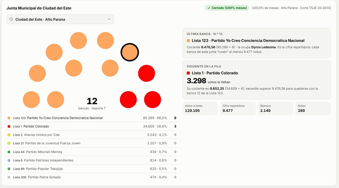Click the green checkmark in the Cerrado badge

(x=208, y=8)
